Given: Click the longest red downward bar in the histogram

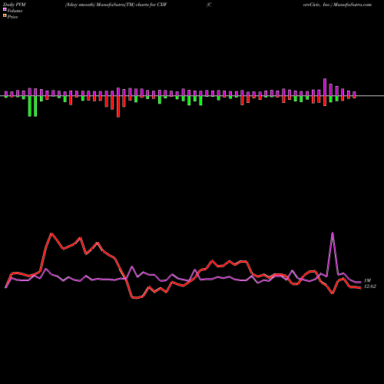Looking at the screenshot, I should coord(118,107).
